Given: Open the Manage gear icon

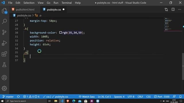Looking at the screenshot, I should point(4,88).
